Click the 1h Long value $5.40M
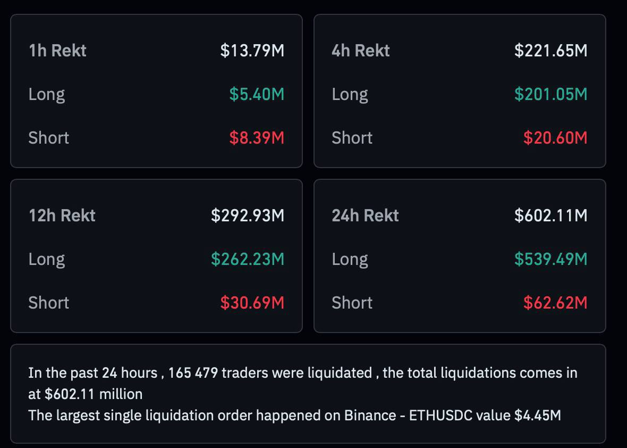This screenshot has height=448, width=627. [x=257, y=94]
